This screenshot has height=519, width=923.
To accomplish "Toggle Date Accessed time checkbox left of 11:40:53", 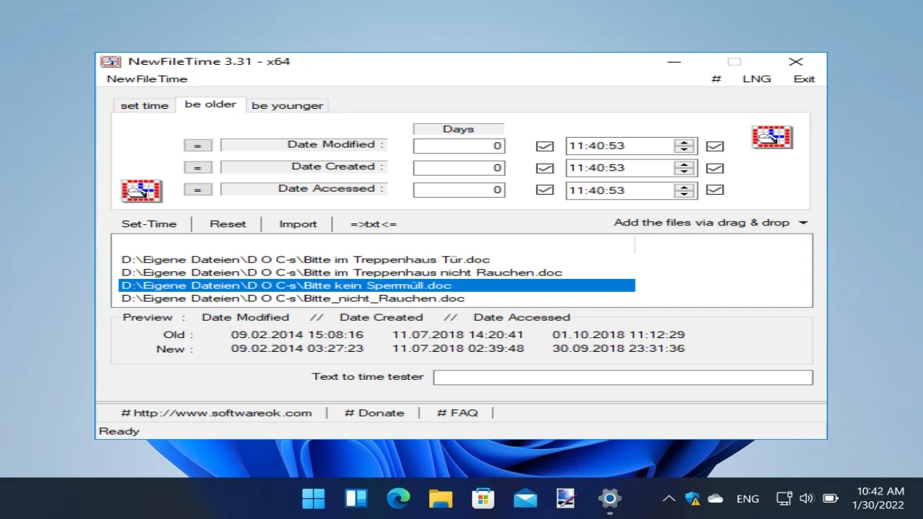I will [x=545, y=190].
